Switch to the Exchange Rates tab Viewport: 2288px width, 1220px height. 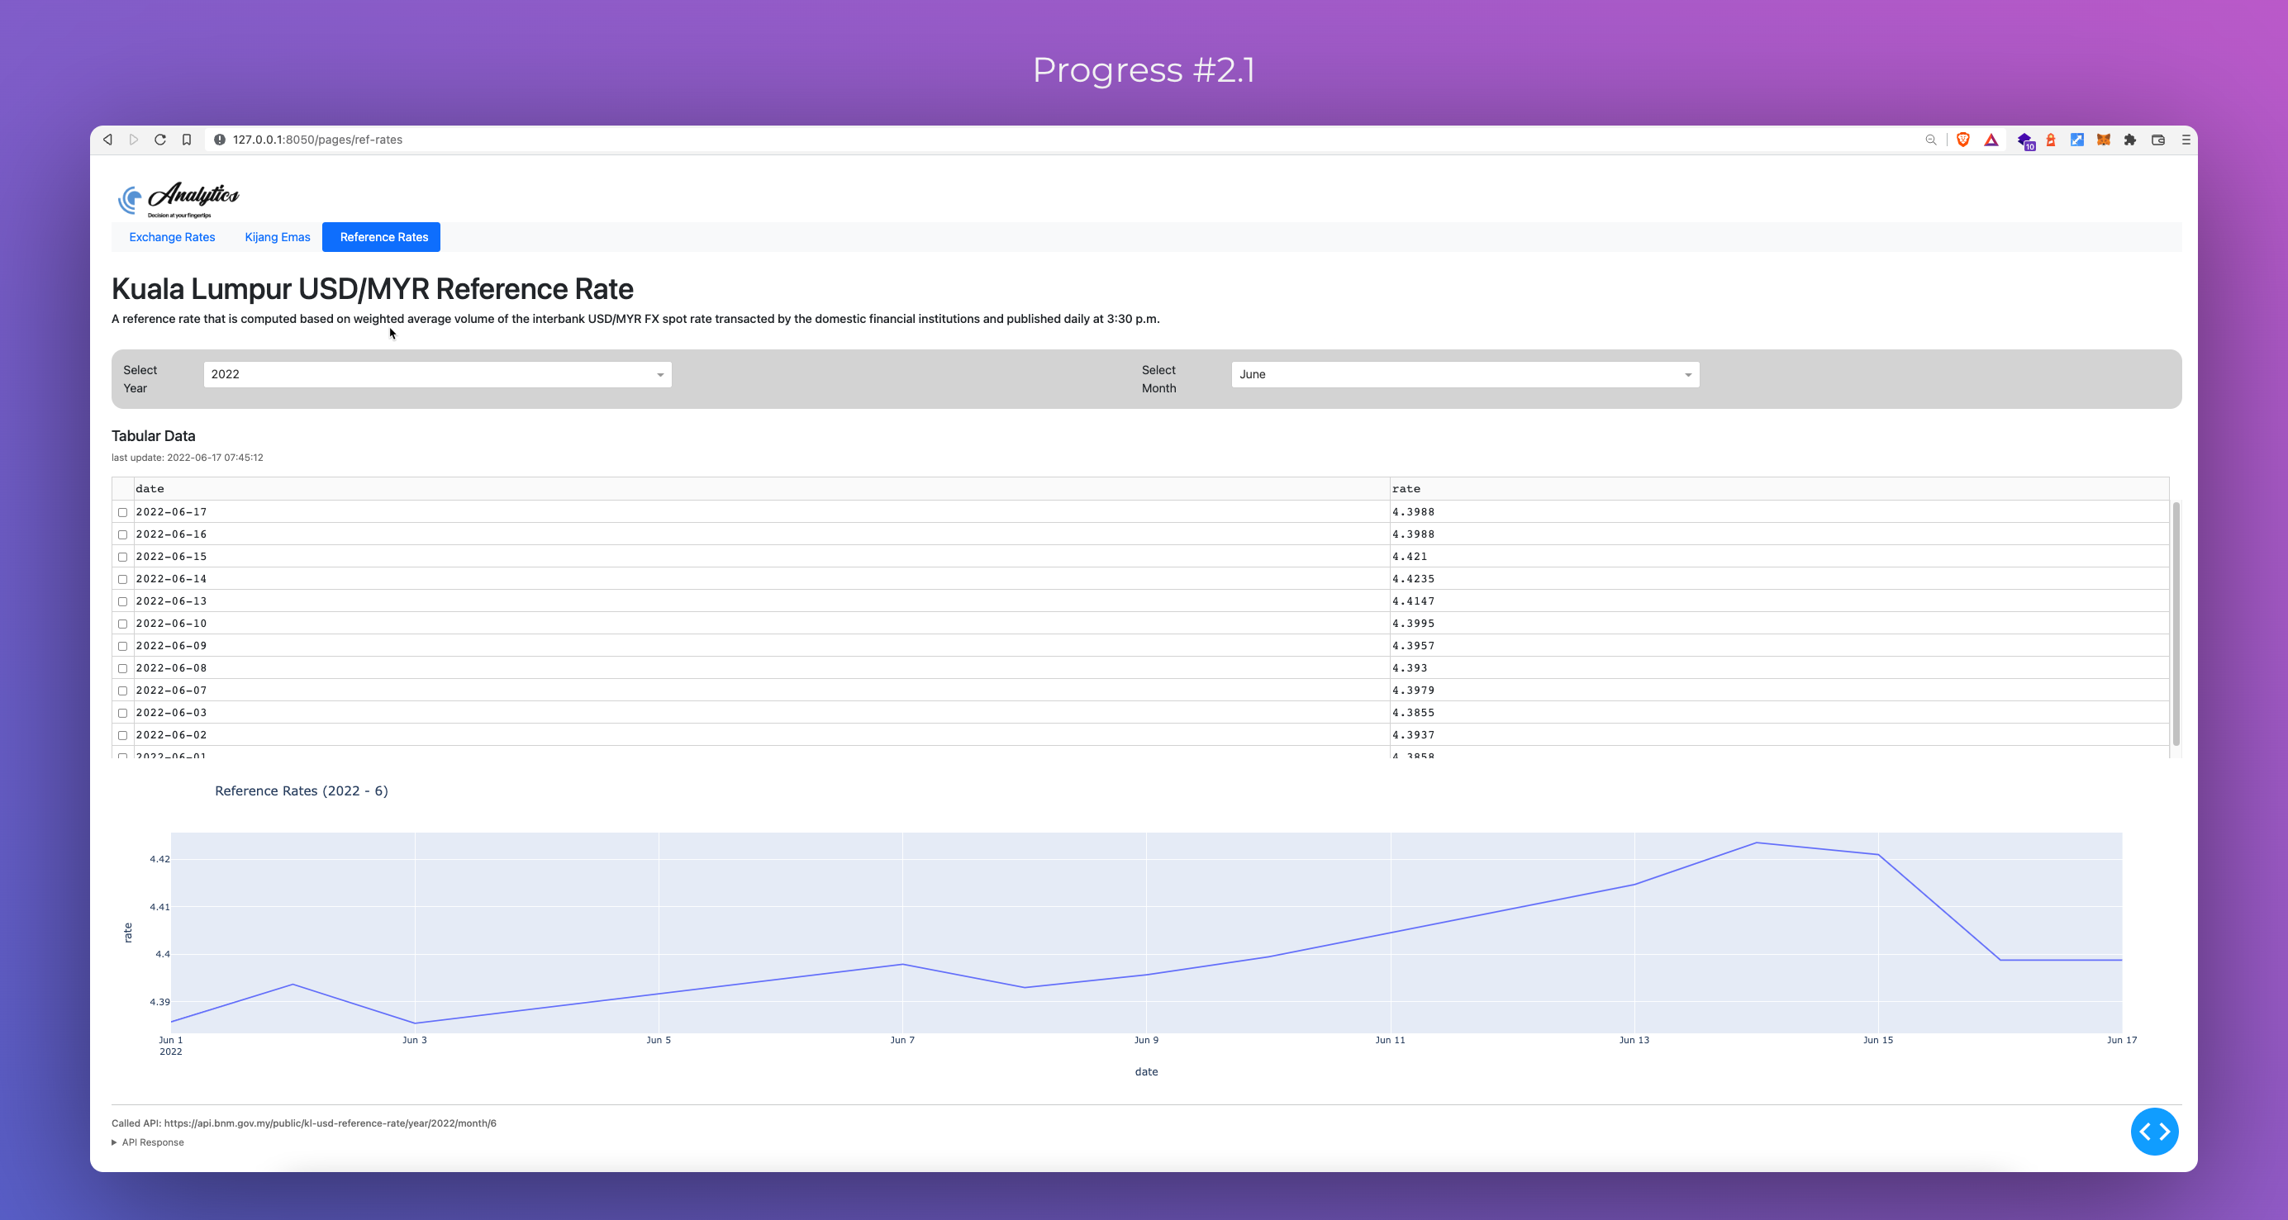[173, 237]
